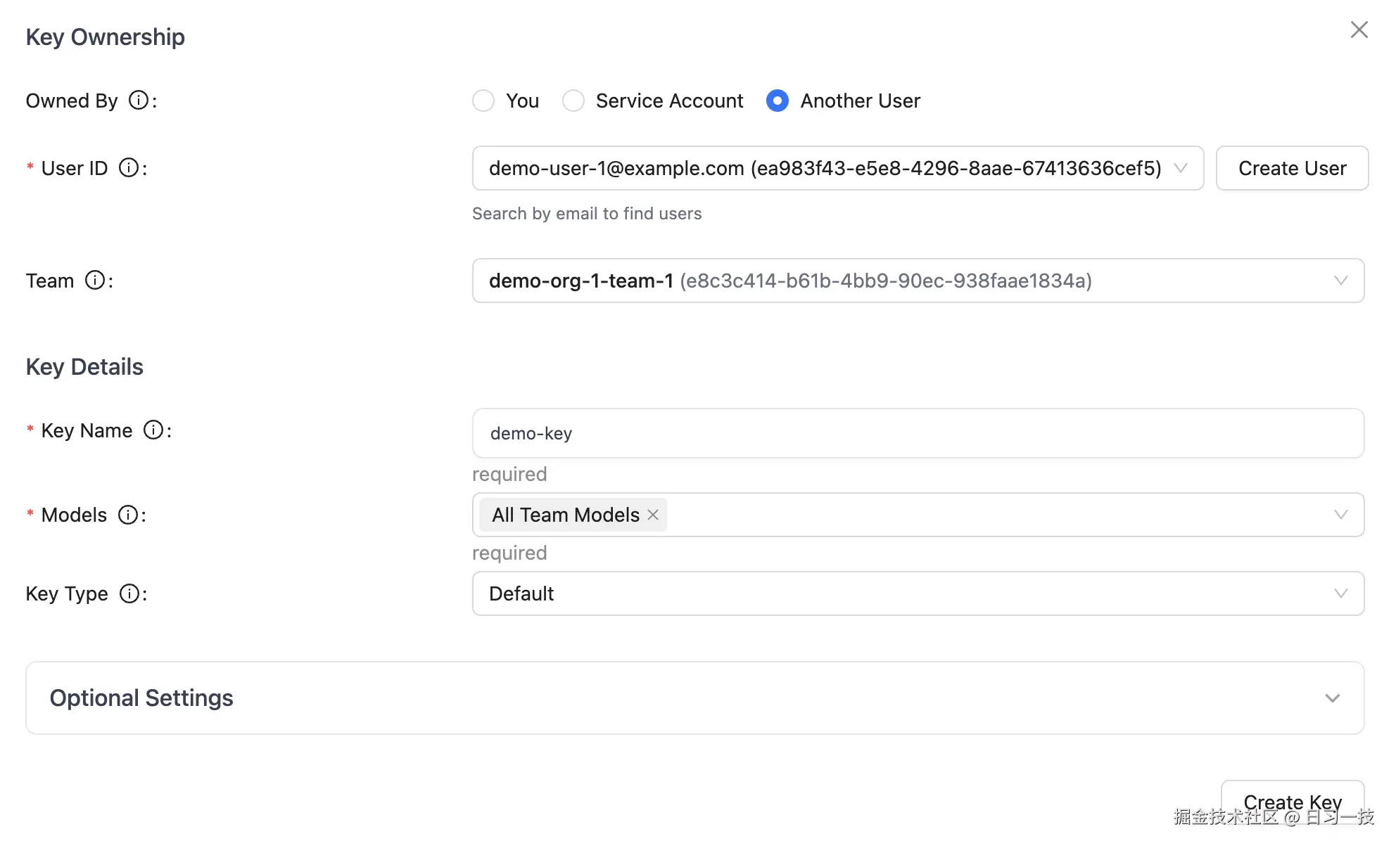Click the Models info icon
This screenshot has height=848, width=1396.
click(x=128, y=515)
